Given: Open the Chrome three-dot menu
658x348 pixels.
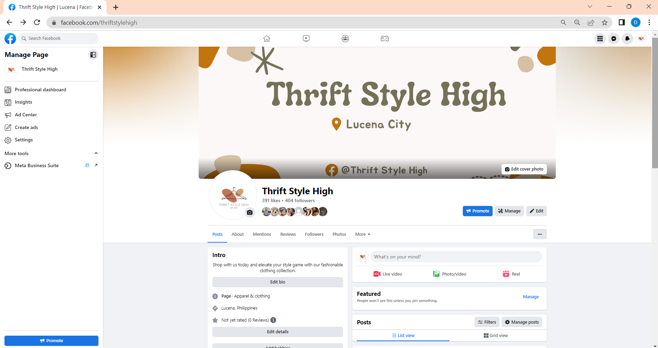Looking at the screenshot, I should [649, 23].
